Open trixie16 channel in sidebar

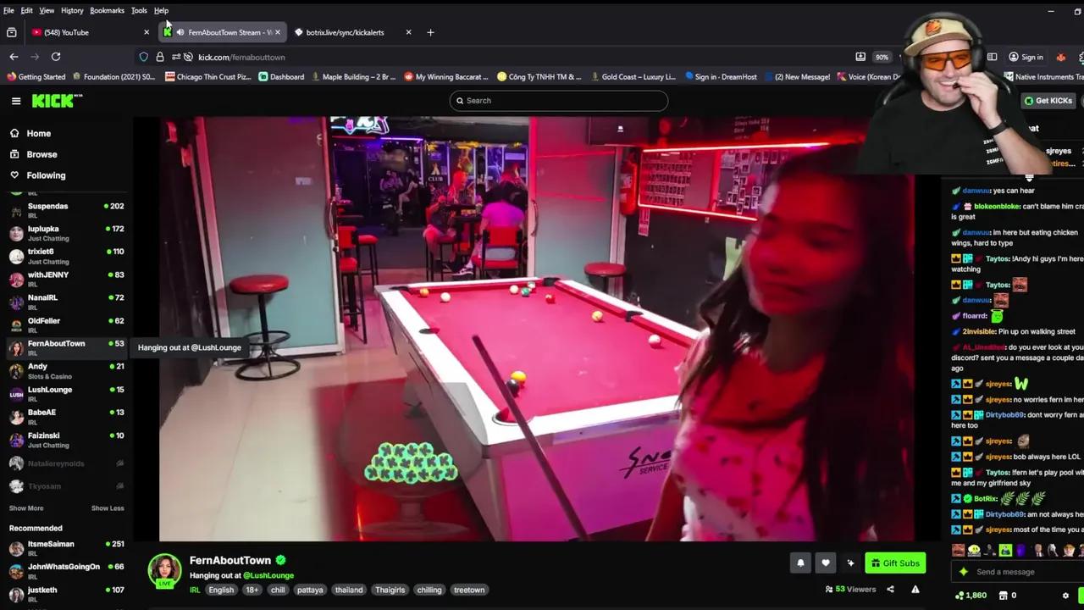[66, 256]
